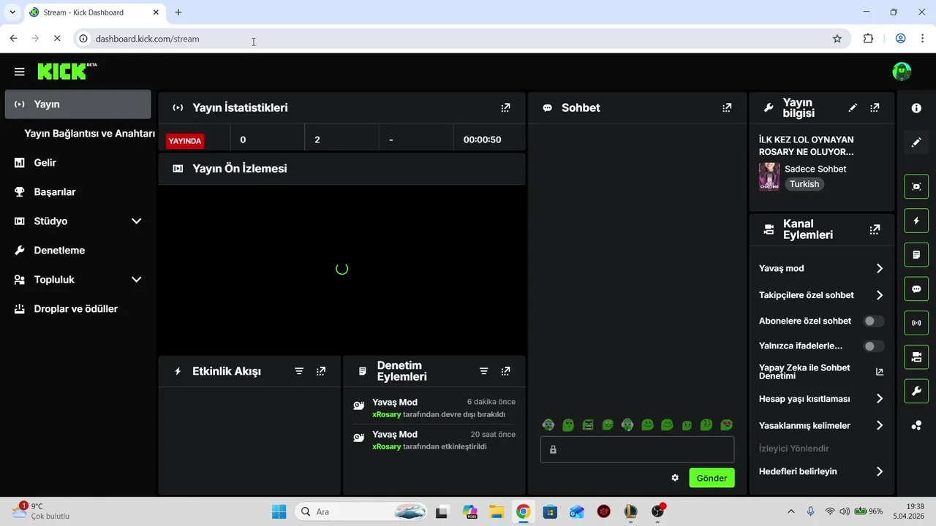The image size is (936, 526).
Task: Open Droplar ve ödüller in the sidebar
Action: (78, 308)
